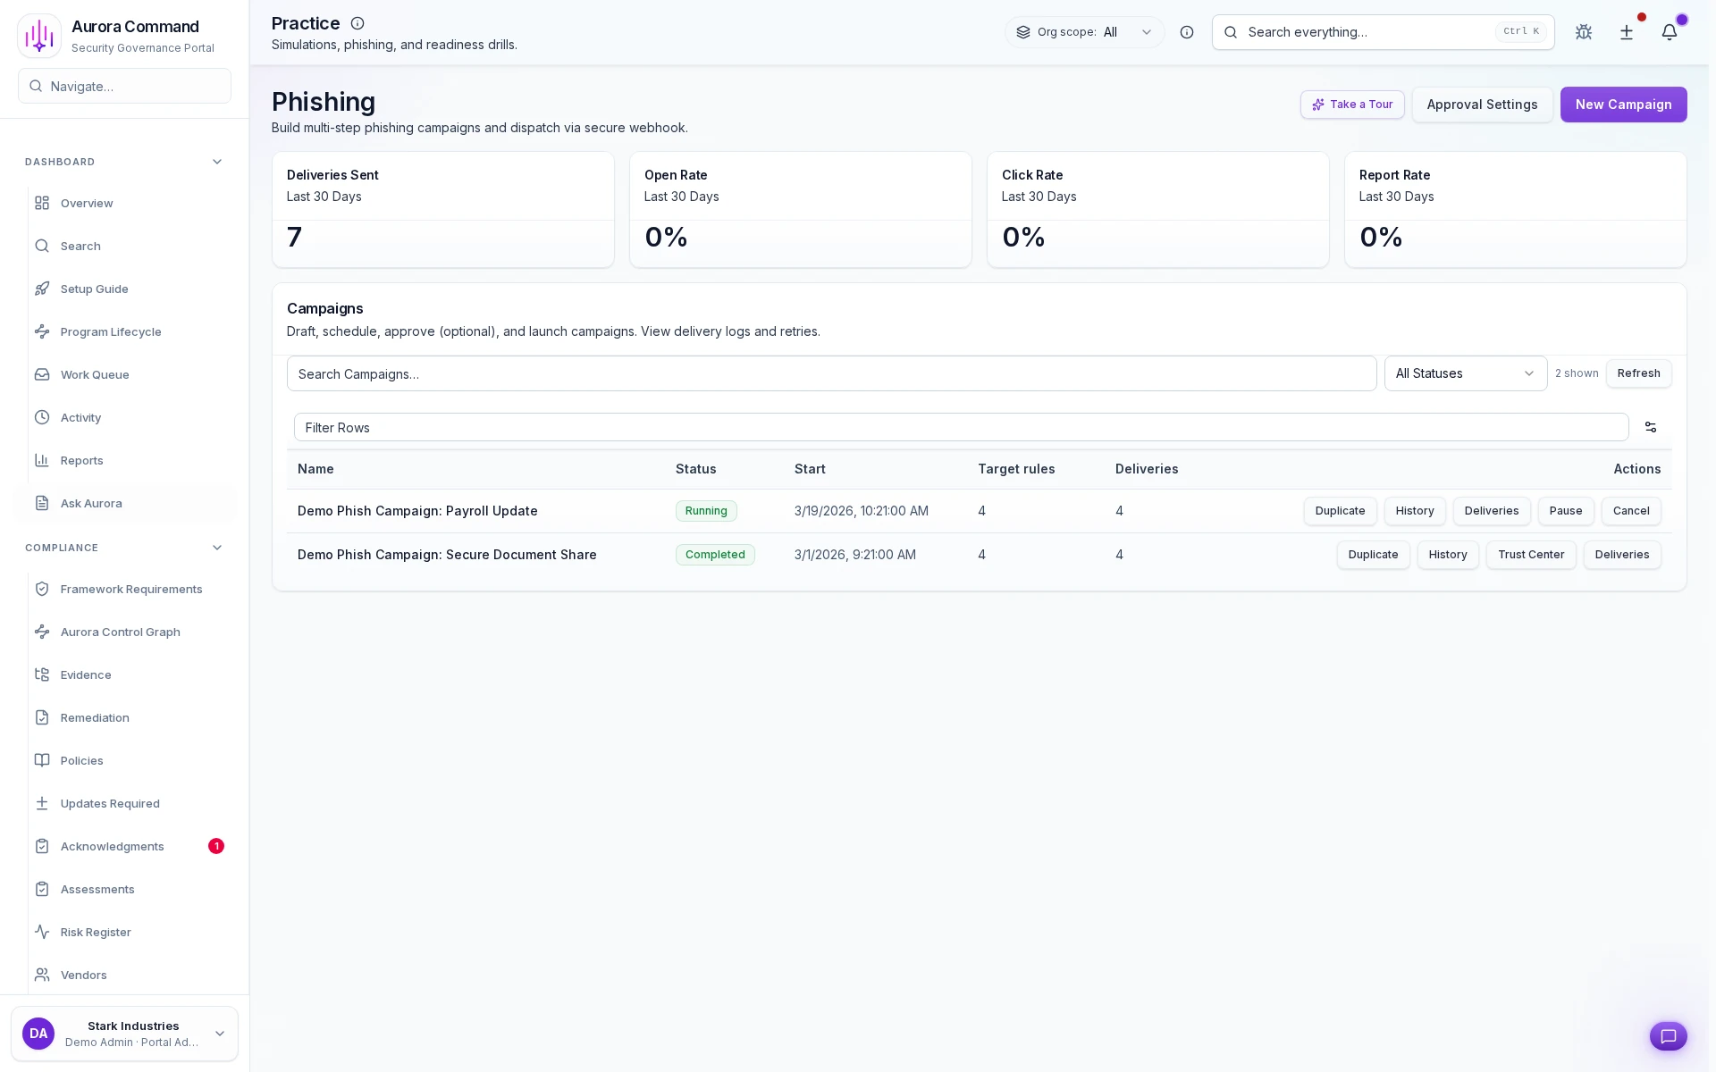The height and width of the screenshot is (1072, 1716).
Task: Click the Aurora Command logo icon
Action: (38, 35)
